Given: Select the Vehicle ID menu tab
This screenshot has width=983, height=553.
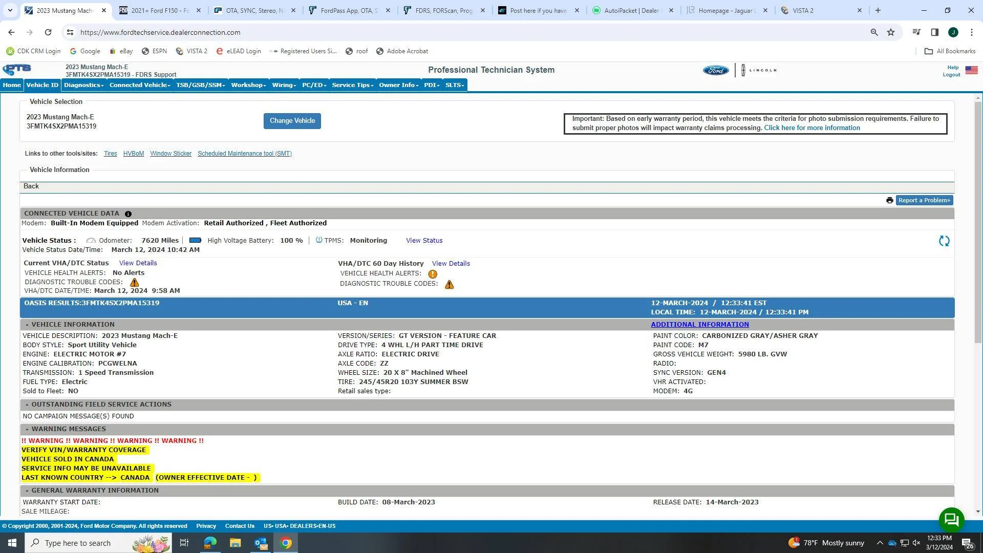Looking at the screenshot, I should point(42,85).
